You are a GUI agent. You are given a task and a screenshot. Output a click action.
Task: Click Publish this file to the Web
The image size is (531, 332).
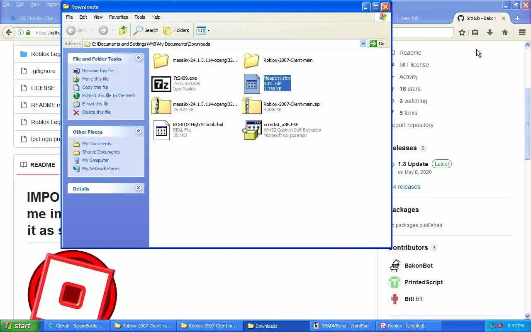(108, 95)
